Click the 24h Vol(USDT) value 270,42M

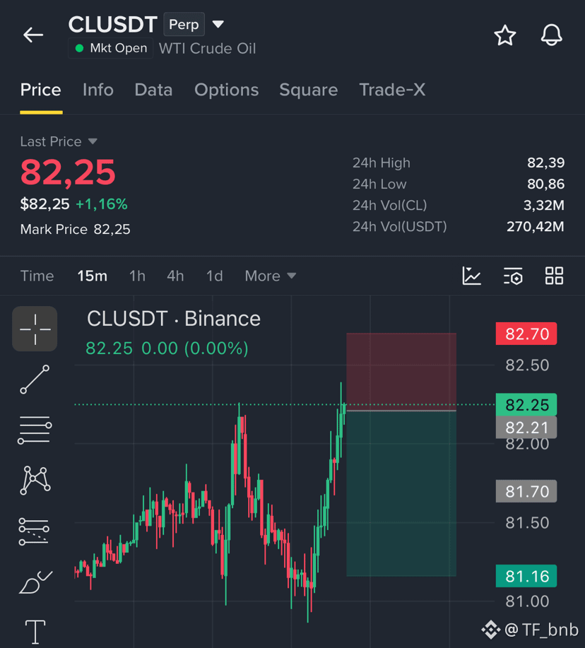pyautogui.click(x=535, y=226)
